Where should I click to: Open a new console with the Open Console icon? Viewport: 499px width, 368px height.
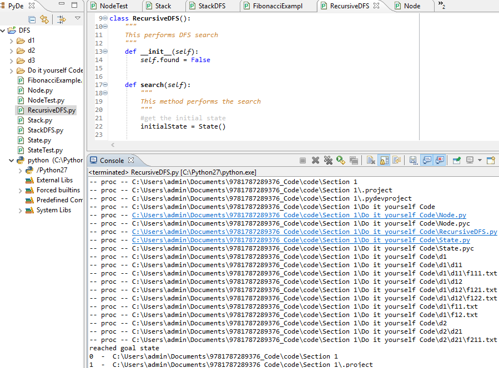click(x=491, y=161)
